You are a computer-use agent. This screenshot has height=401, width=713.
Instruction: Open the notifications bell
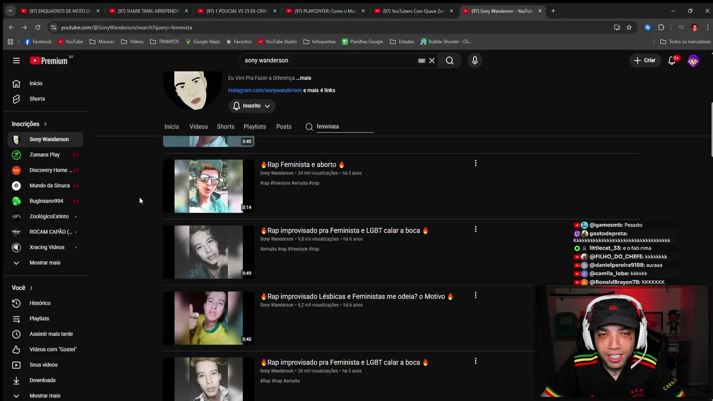pyautogui.click(x=672, y=60)
